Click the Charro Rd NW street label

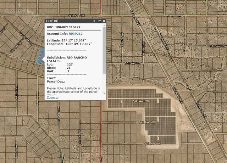coord(17,46)
